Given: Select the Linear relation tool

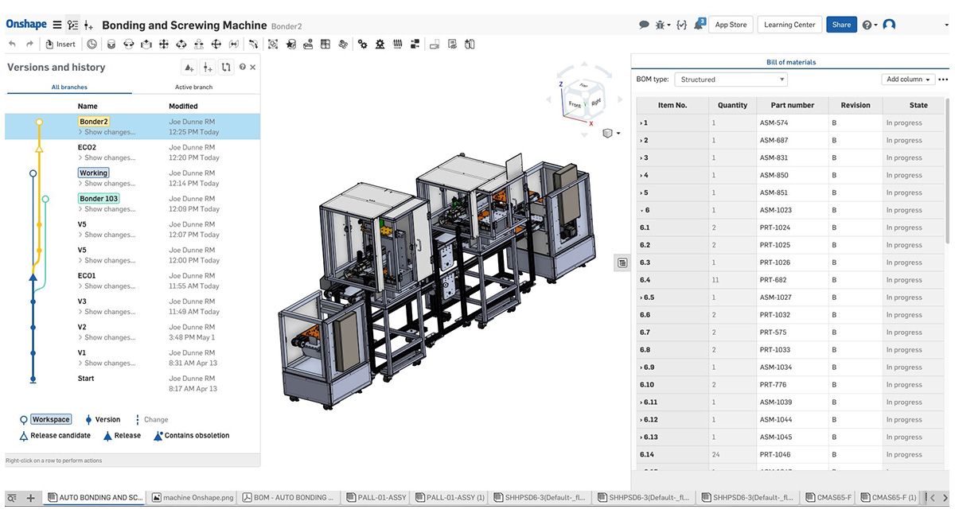Looking at the screenshot, I should click(x=415, y=45).
